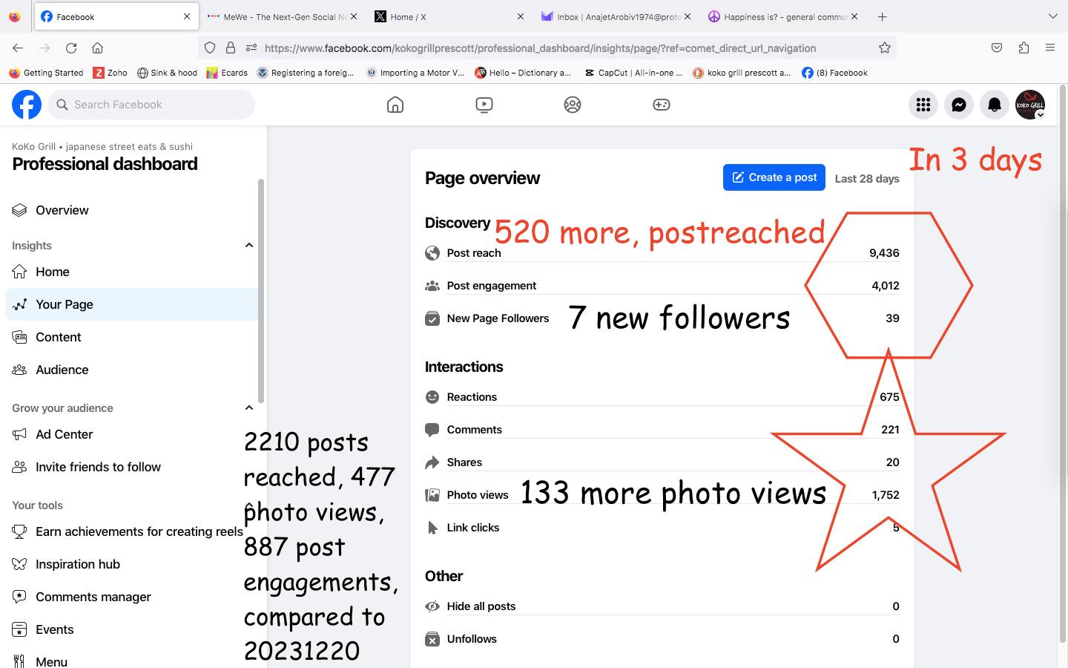1068x668 pixels.
Task: Open Earn achievements for creating reels
Action: (x=131, y=531)
